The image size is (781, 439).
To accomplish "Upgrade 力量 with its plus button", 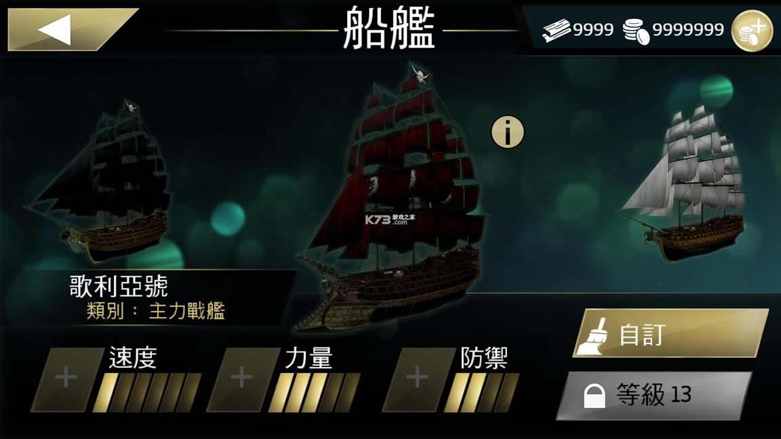I will (x=241, y=379).
